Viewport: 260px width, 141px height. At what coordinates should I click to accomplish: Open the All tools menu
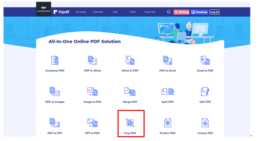[x=81, y=12]
